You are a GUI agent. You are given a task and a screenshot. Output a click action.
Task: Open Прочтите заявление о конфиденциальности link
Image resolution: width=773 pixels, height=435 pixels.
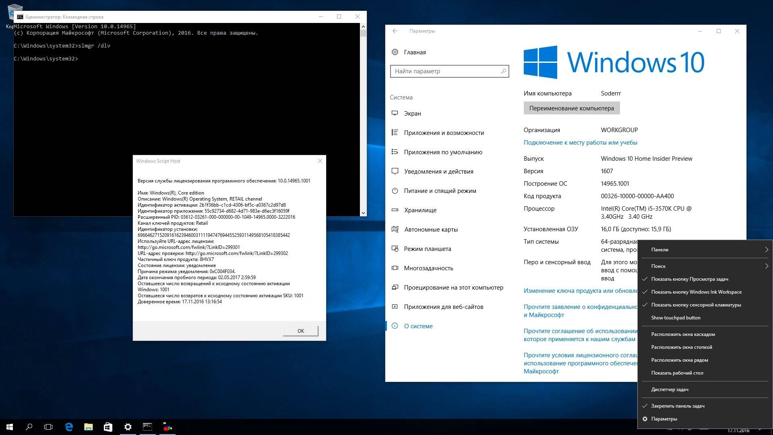(580, 311)
